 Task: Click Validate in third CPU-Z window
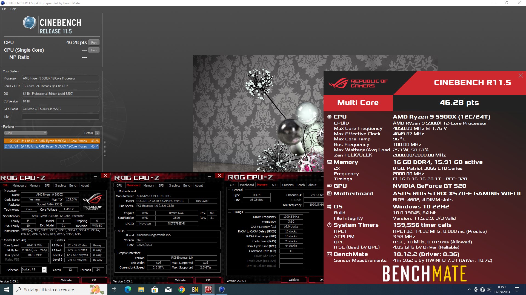294,280
